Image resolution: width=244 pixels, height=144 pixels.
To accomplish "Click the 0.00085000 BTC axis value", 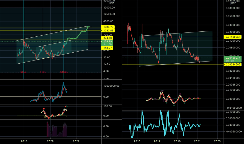I will (233, 85).
